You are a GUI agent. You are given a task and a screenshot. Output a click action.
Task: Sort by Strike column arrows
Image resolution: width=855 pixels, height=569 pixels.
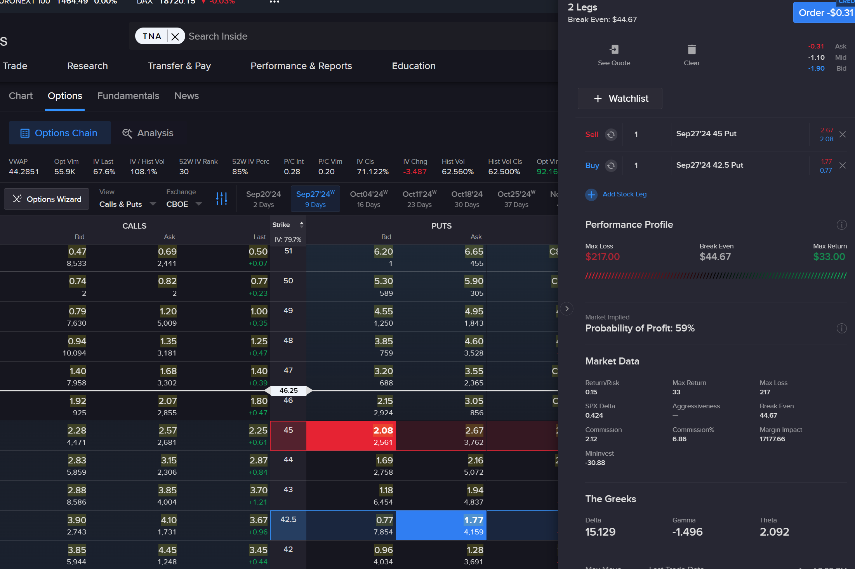[x=301, y=225]
